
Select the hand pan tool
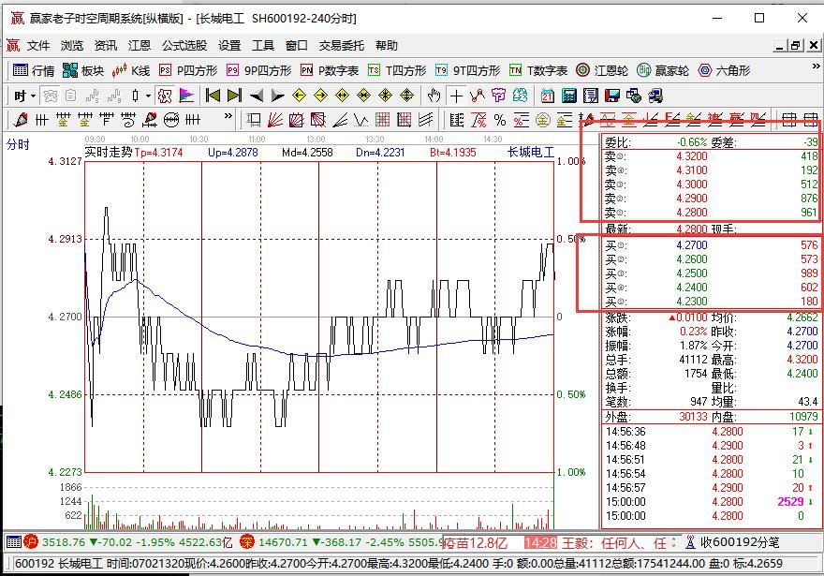pos(434,96)
